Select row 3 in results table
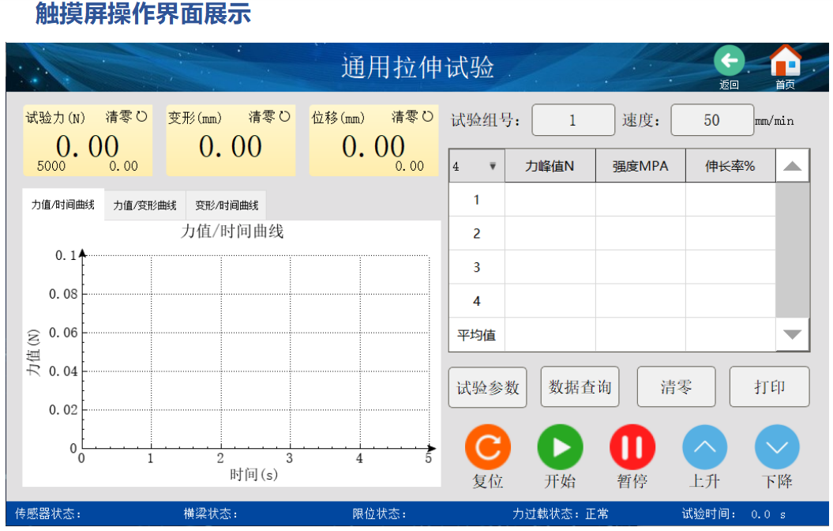 (x=613, y=267)
